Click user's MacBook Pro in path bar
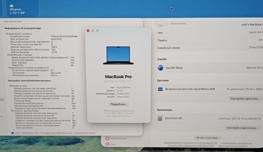The width and height of the screenshot is (263, 152). click(x=27, y=133)
